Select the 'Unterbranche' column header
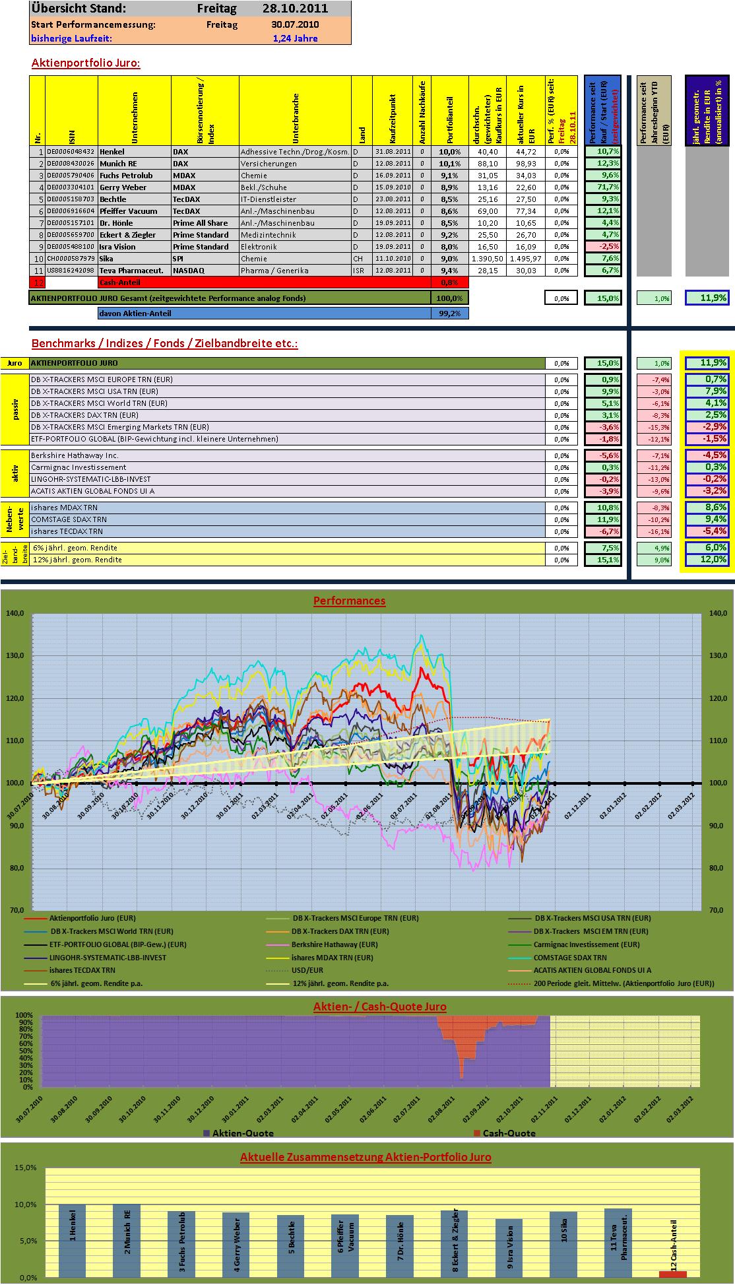Viewport: 735px width, 1285px height. pyautogui.click(x=295, y=111)
